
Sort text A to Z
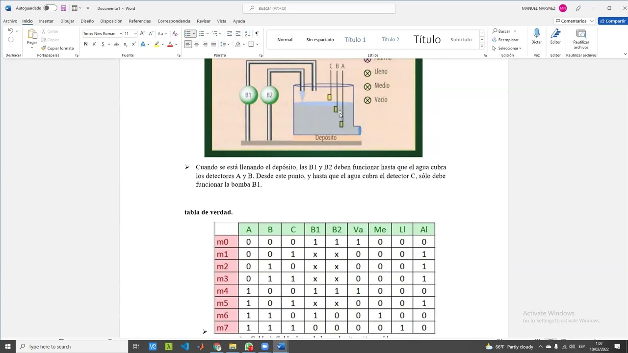(247, 33)
